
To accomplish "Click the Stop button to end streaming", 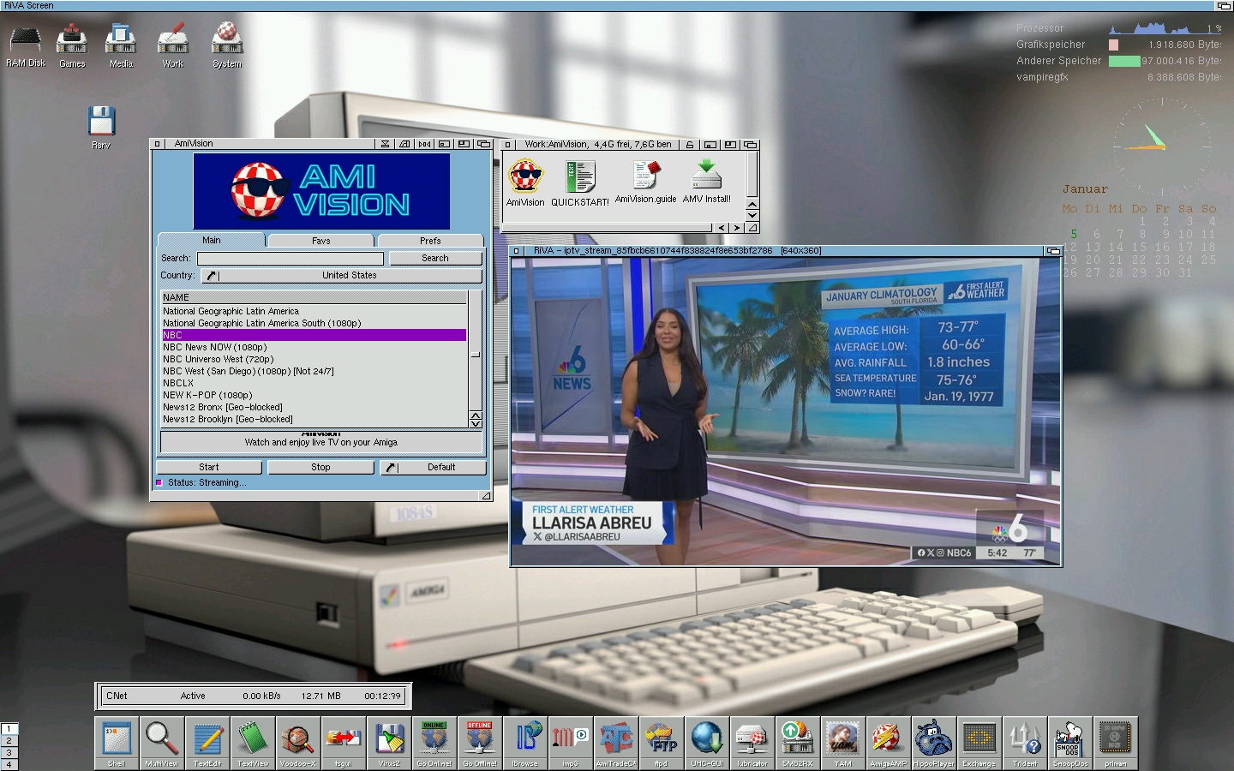I will tap(321, 468).
